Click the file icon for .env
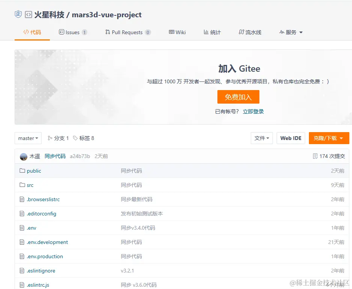 22,228
